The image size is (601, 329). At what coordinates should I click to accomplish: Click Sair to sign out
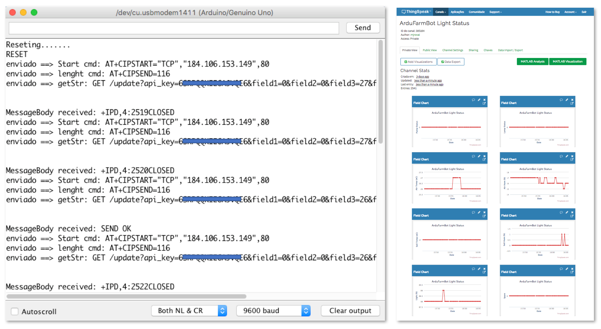click(584, 12)
